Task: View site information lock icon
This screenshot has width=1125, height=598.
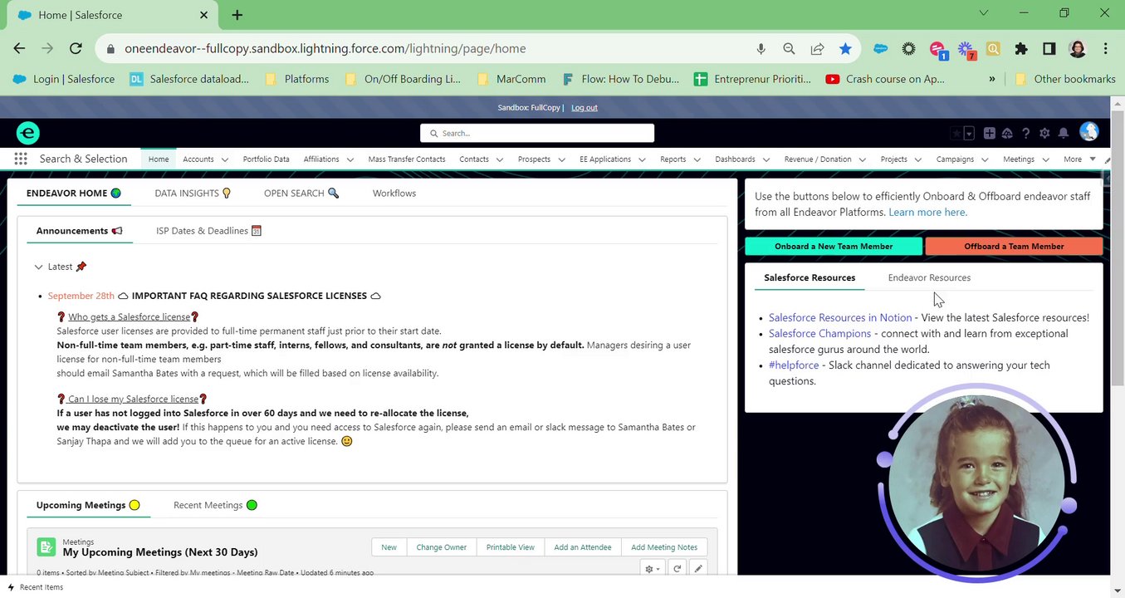Action: (110, 49)
